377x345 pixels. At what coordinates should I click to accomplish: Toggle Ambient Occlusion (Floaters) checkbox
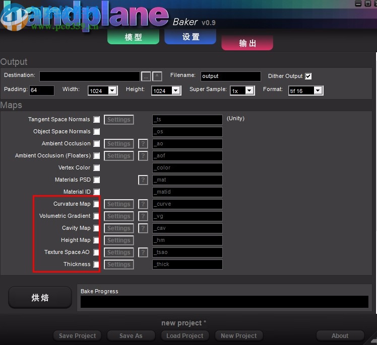tap(97, 156)
